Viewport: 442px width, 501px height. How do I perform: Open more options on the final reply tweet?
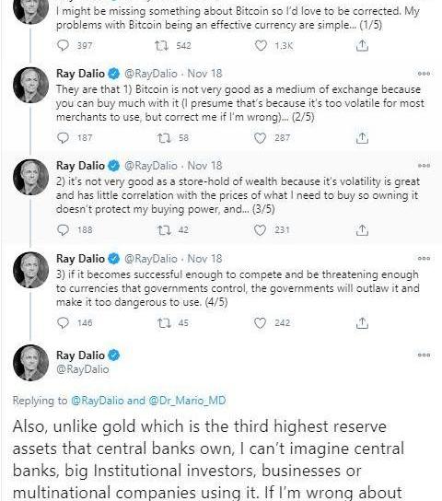tap(424, 355)
